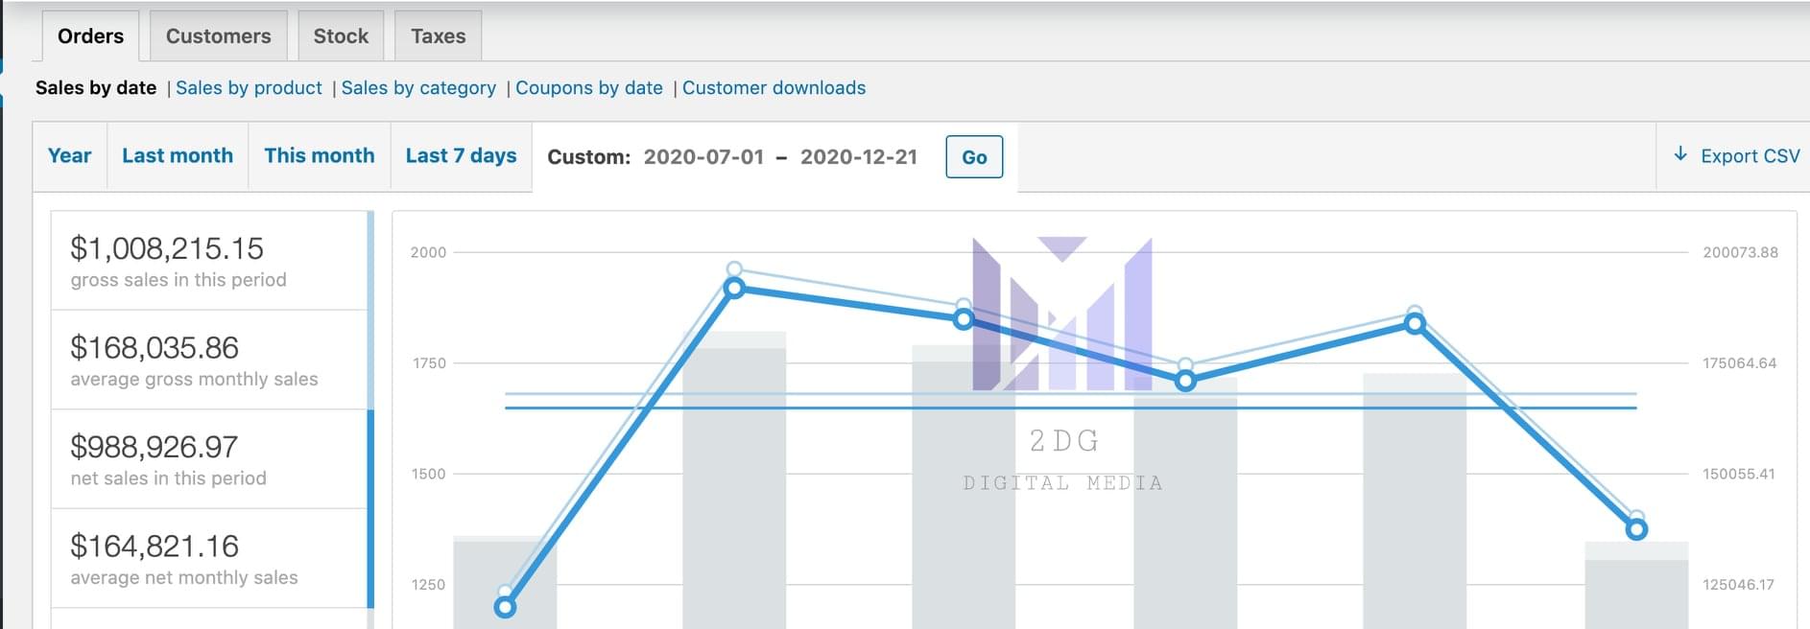Viewport: 1810px width, 629px height.
Task: Select the Orders tab
Action: pos(90,36)
